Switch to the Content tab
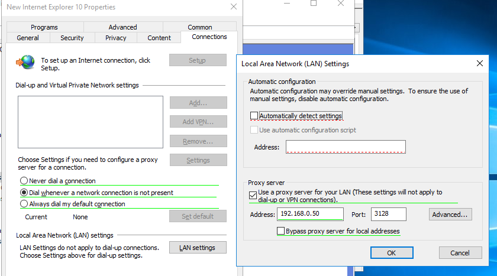Image resolution: width=497 pixels, height=276 pixels. (159, 38)
